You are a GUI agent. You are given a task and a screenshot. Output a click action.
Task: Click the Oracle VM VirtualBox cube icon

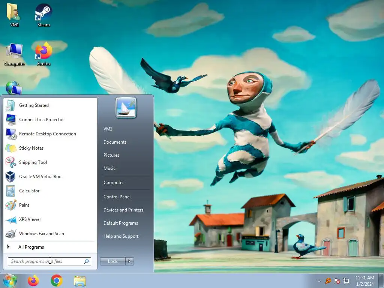[x=10, y=177]
